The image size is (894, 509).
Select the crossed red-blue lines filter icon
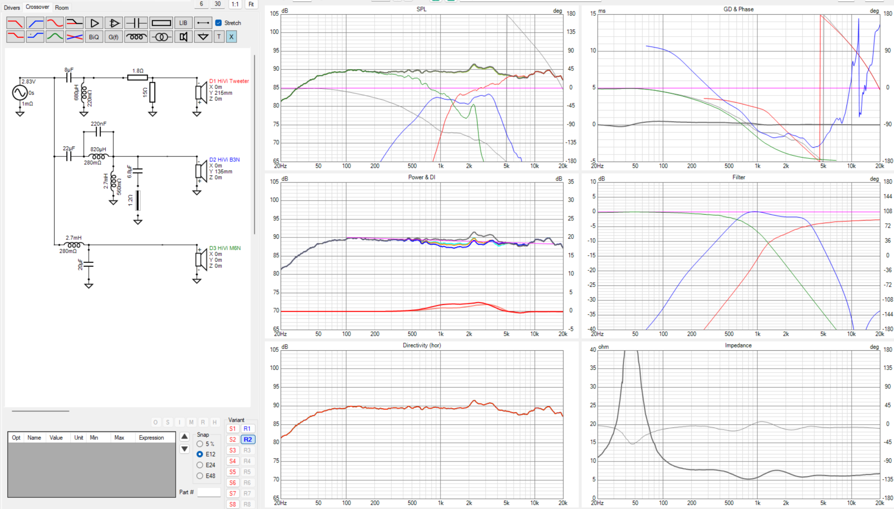coord(74,37)
